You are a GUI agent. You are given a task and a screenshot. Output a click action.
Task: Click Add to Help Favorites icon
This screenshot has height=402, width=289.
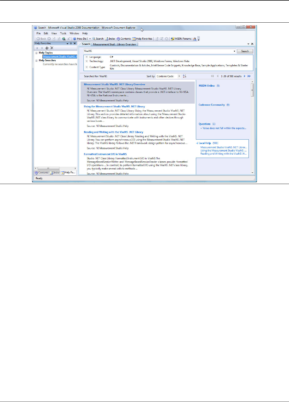click(x=157, y=39)
